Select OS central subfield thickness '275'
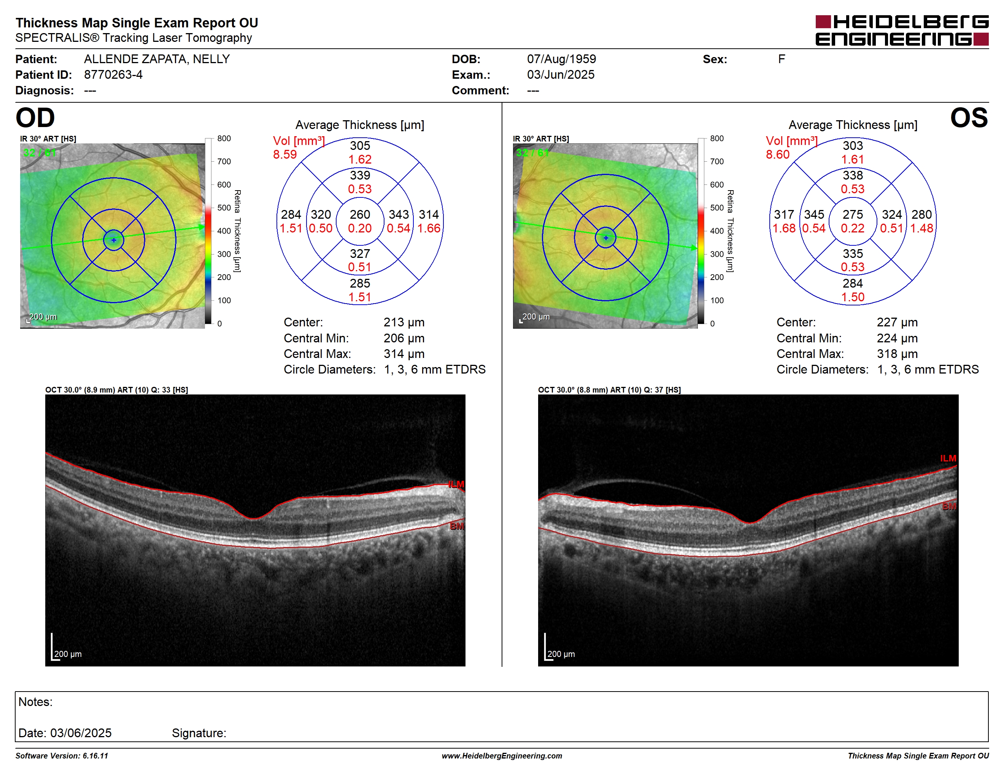The image size is (1004, 776). click(x=853, y=215)
